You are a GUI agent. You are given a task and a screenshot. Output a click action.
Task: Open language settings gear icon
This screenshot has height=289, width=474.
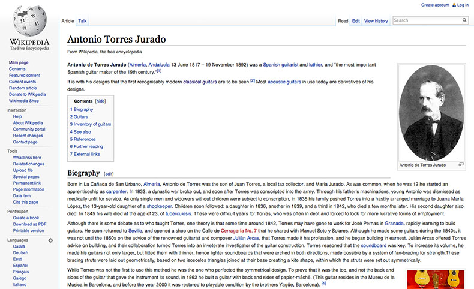click(x=50, y=240)
